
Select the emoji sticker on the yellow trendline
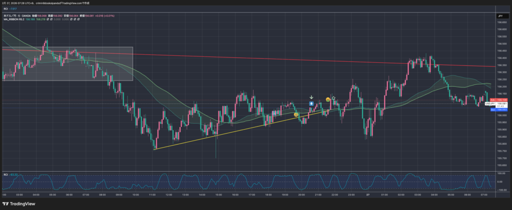pyautogui.click(x=296, y=115)
